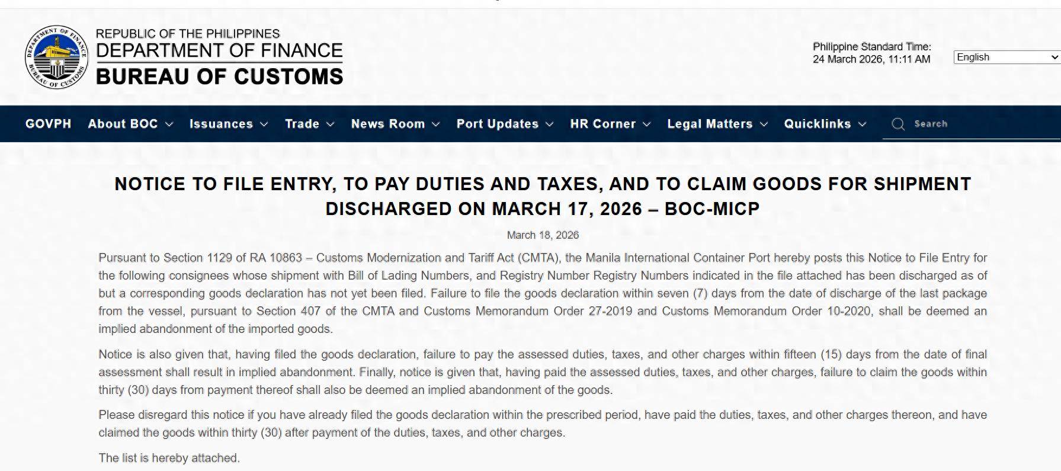Image resolution: width=1061 pixels, height=471 pixels.
Task: Click the March 18, 2026 post date
Action: (x=543, y=235)
